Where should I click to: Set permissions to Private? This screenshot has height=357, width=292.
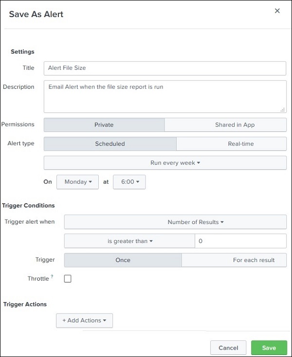104,125
